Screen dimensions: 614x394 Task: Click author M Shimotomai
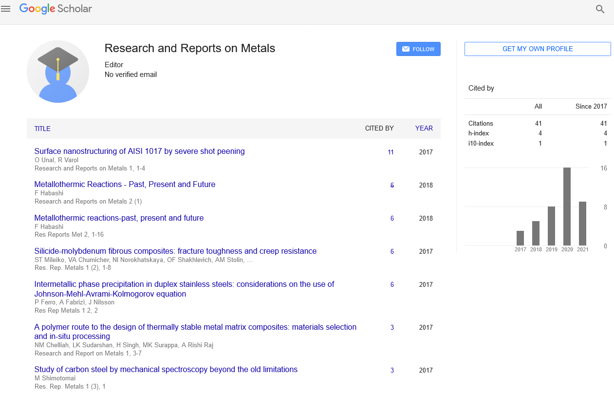pos(55,378)
